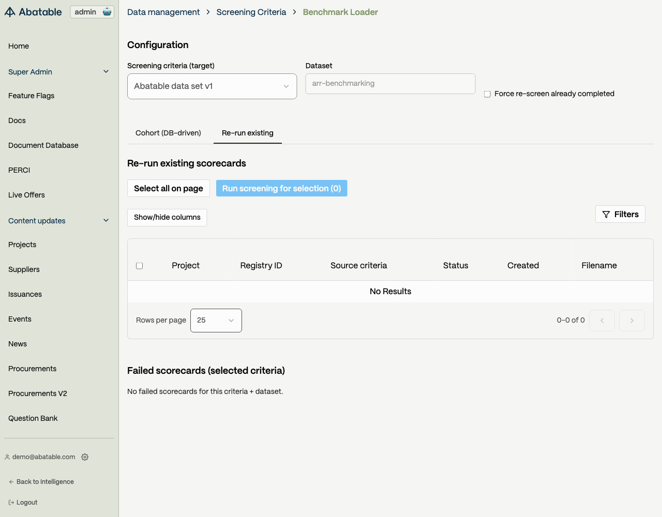Click Screening Criteria breadcrumb
Screen dimensions: 662x517
(x=251, y=12)
